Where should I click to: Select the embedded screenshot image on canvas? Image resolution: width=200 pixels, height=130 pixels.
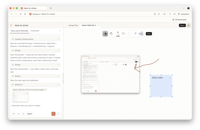[111, 74]
